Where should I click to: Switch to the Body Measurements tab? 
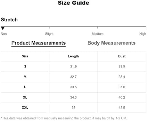[x=111, y=43]
